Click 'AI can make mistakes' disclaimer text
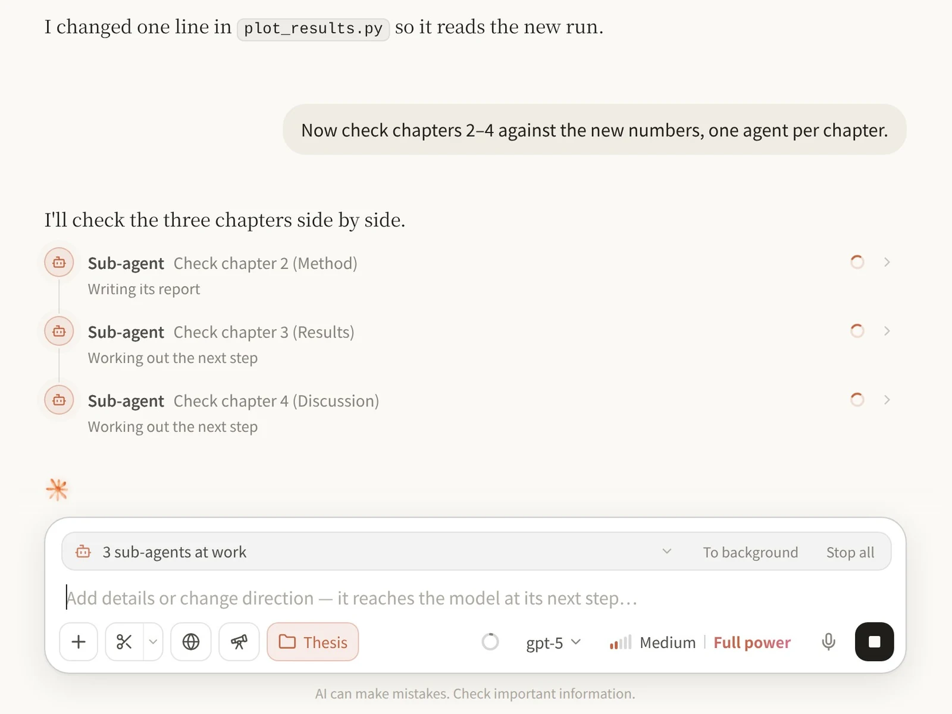The width and height of the screenshot is (952, 714). [x=475, y=694]
